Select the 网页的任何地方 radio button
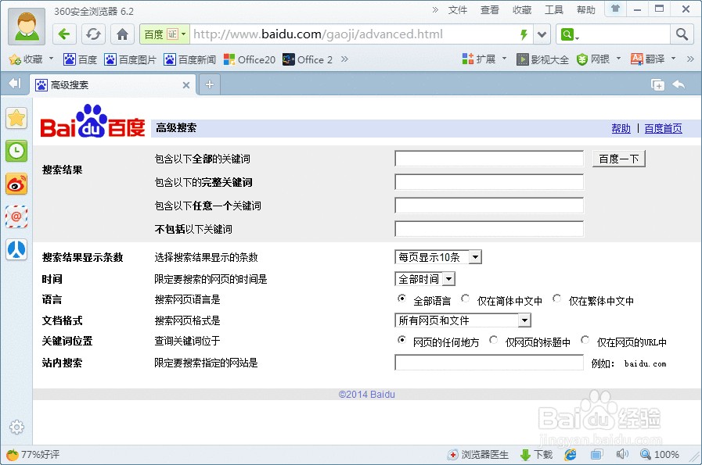 tap(401, 340)
